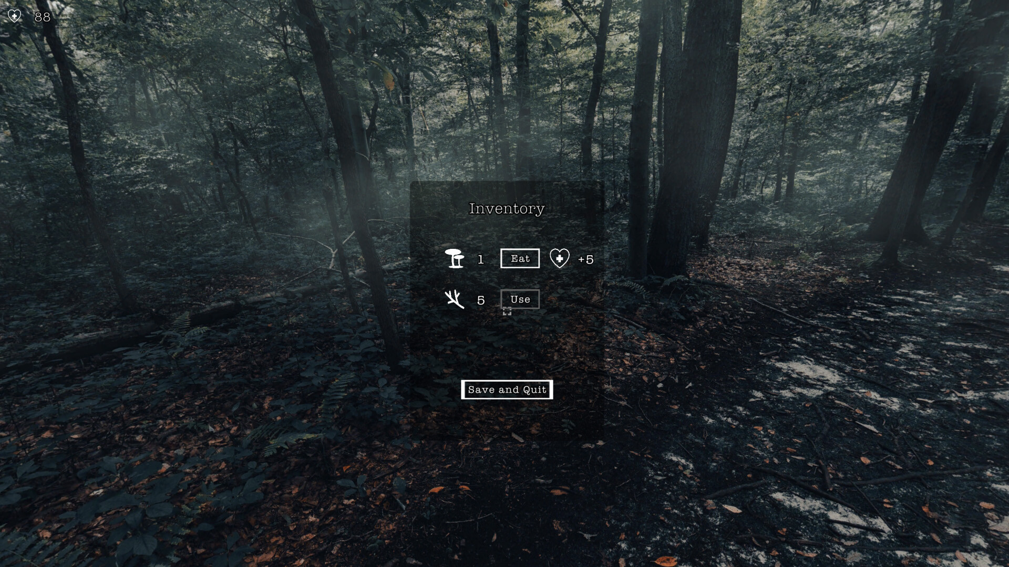The image size is (1009, 567).
Task: Click the branch icon in the second inventory row
Action: click(454, 299)
